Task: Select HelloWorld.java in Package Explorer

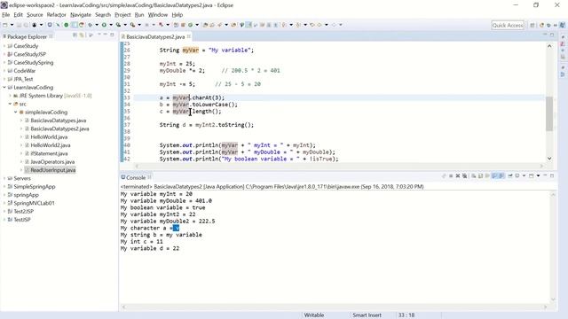Action: pos(49,137)
